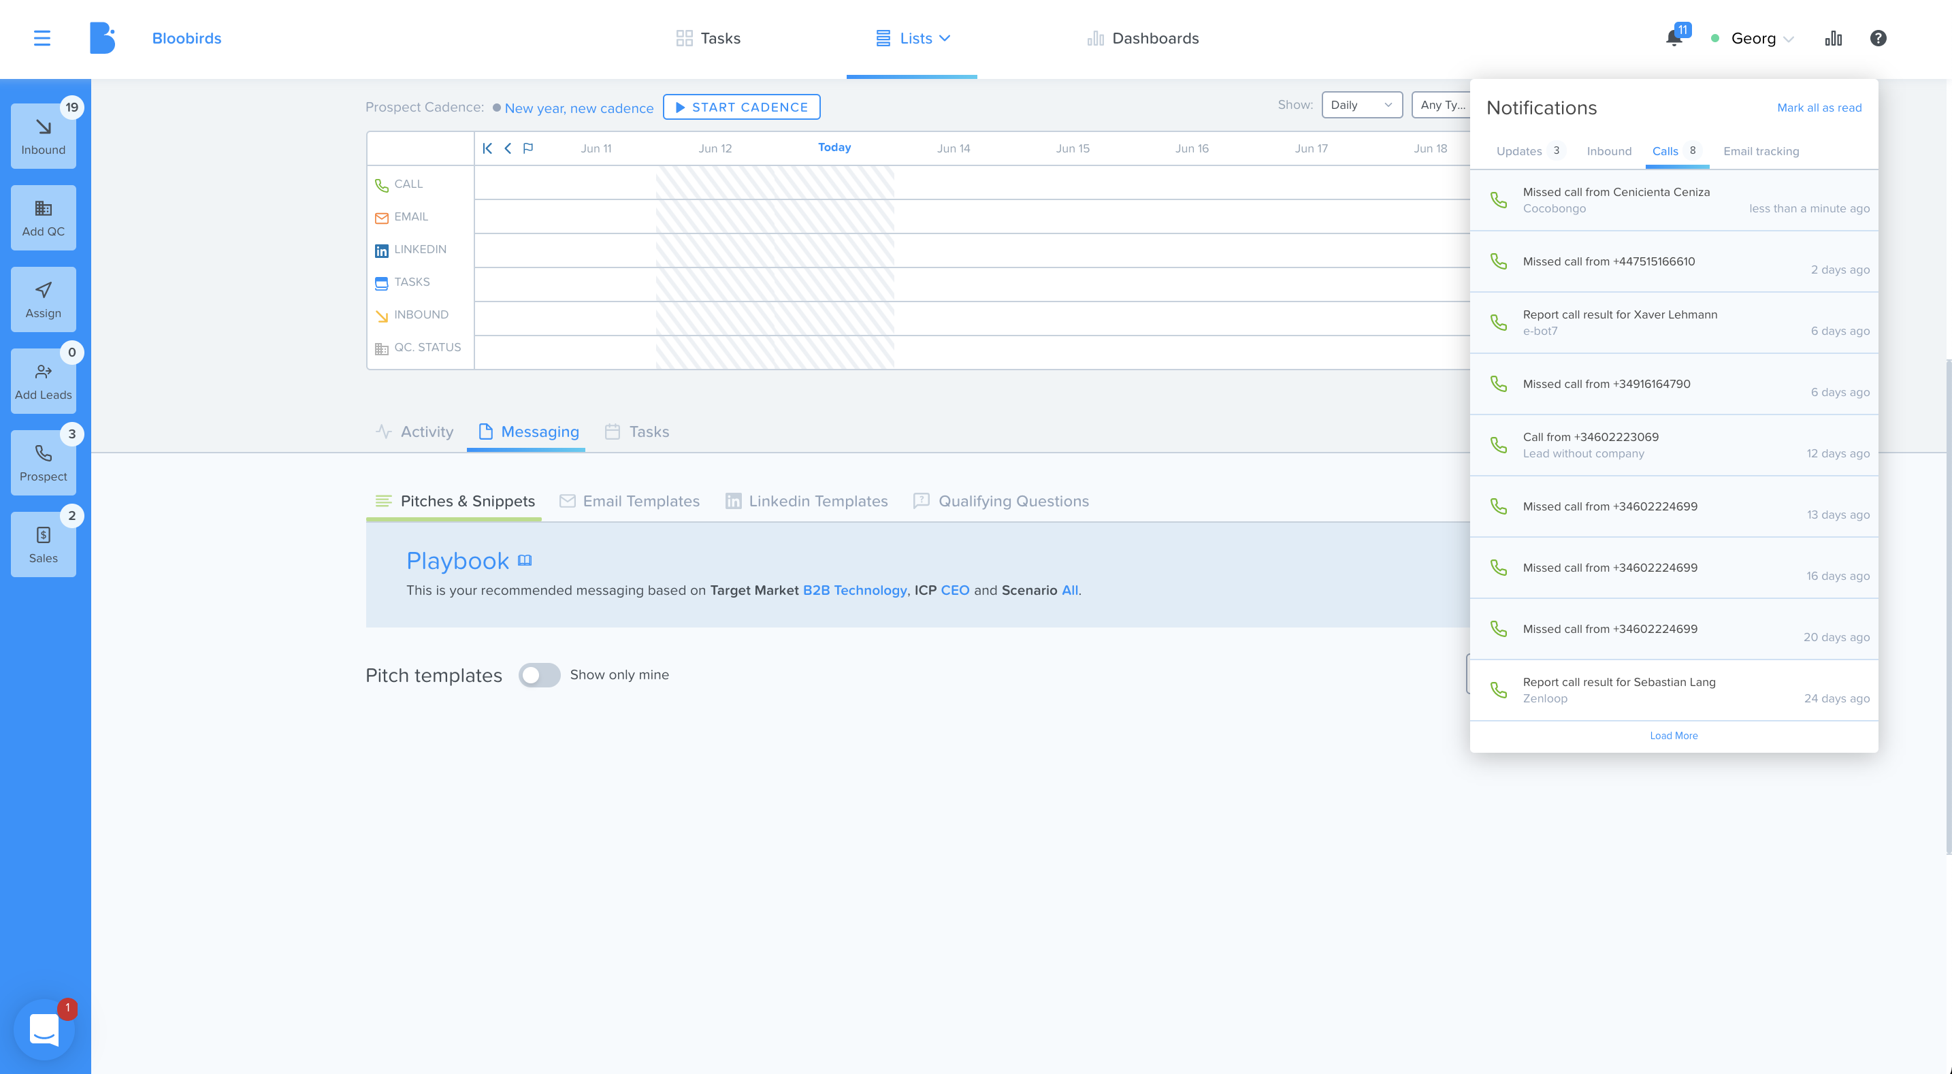Screen dimensions: 1952x1074
Task: Click Today column in cadence timeline
Action: pyautogui.click(x=834, y=148)
